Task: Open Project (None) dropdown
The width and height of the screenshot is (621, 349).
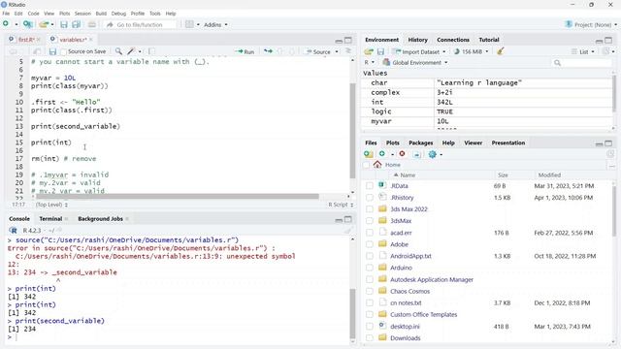Action: click(x=591, y=24)
